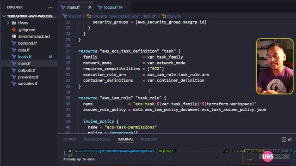The image size is (296, 166).
Task: Click line number 27 in the gutter
Action: (x=68, y=51)
